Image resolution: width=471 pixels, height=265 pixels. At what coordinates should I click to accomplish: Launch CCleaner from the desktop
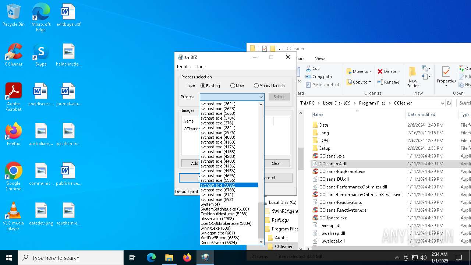point(13,55)
